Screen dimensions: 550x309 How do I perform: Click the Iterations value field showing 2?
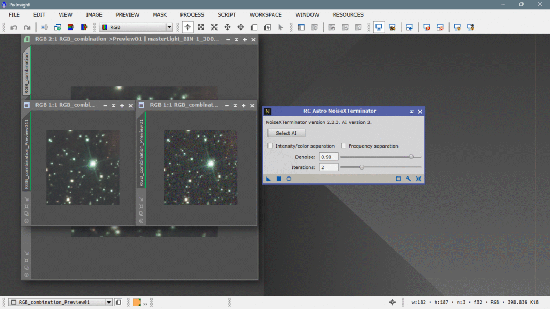328,167
